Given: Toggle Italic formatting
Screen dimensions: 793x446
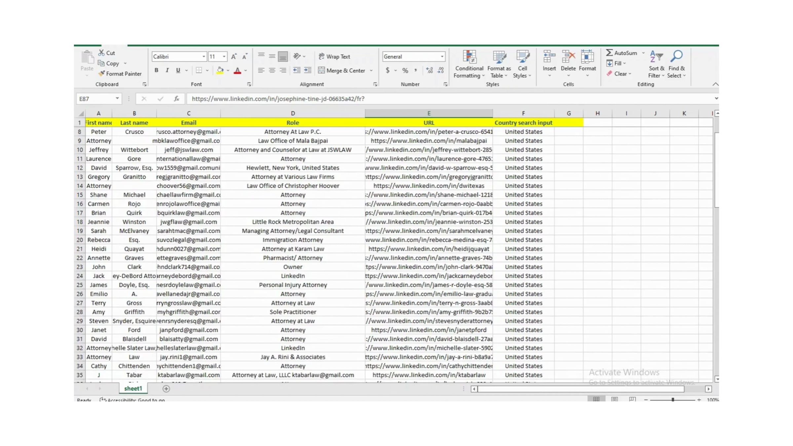Looking at the screenshot, I should point(167,70).
